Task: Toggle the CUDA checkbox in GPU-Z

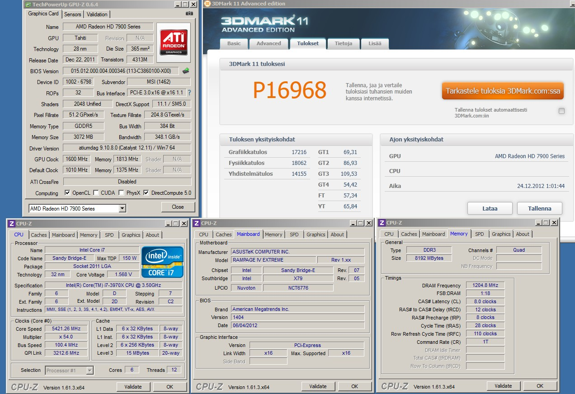Action: pos(96,193)
